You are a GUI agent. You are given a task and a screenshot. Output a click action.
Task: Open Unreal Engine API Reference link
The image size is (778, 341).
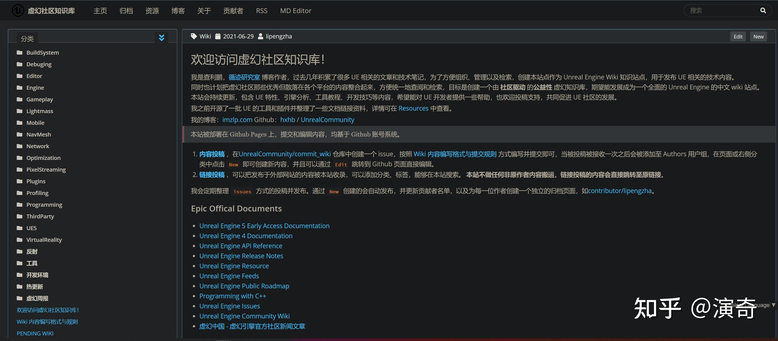tap(241, 246)
